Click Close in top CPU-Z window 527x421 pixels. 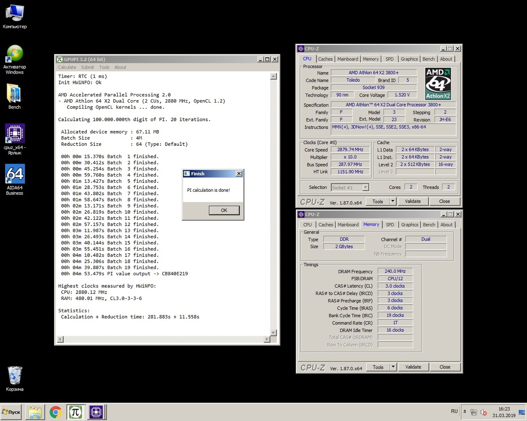tap(445, 202)
